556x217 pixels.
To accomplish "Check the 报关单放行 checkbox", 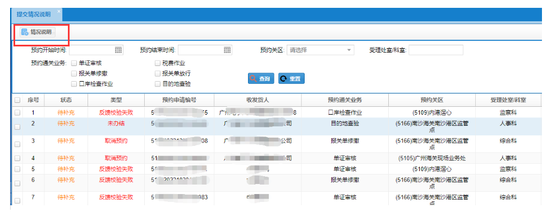I will click(158, 74).
